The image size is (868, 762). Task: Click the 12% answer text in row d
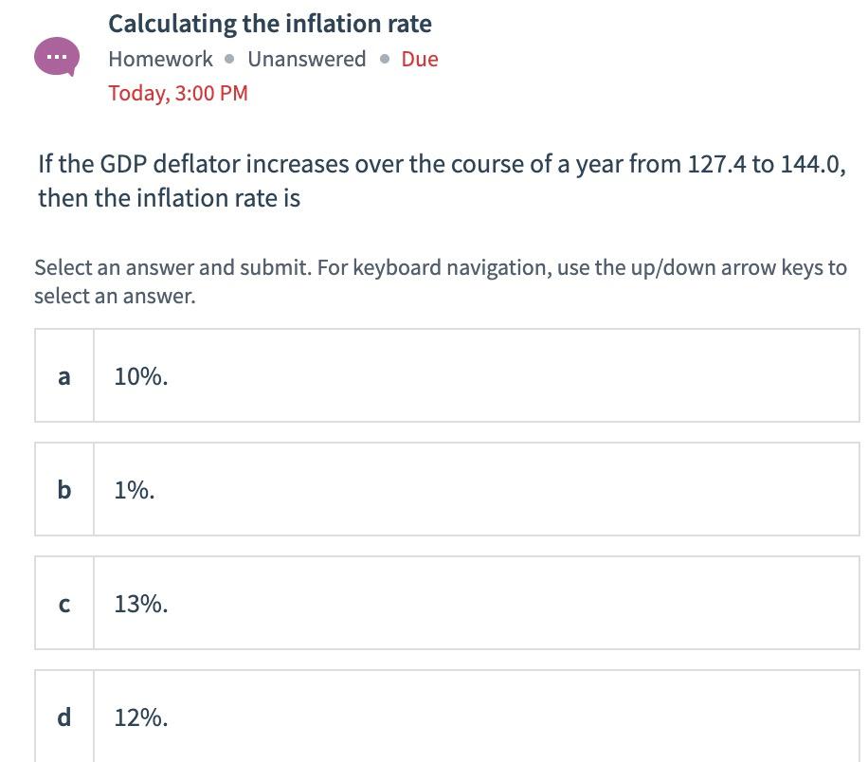coord(138,717)
